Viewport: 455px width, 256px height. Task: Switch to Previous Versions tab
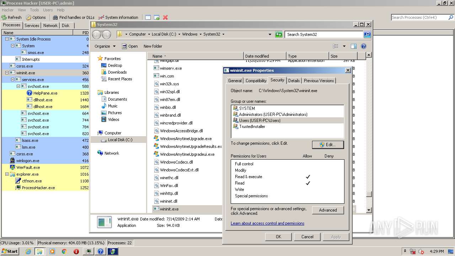click(319, 81)
